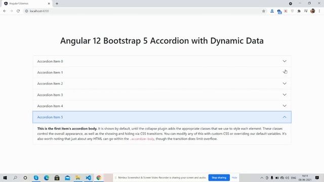Screen dimensions: 324x182
Task: Switch to Visual Studio Code in taskbar
Action: (x=88, y=177)
